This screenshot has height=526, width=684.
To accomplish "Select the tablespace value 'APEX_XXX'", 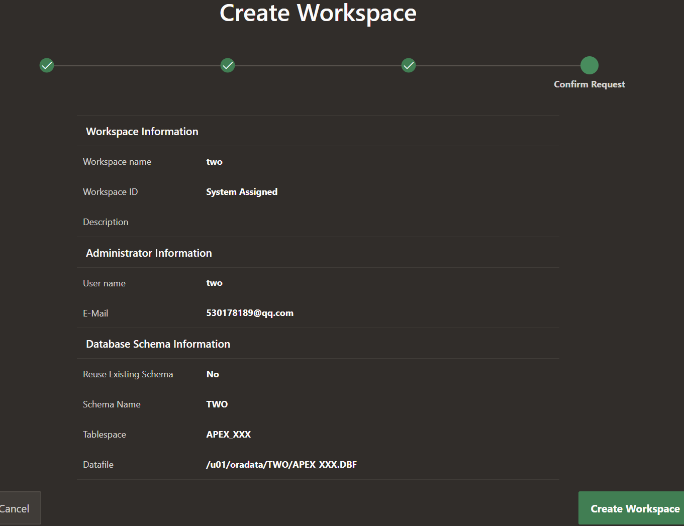I will pyautogui.click(x=229, y=435).
